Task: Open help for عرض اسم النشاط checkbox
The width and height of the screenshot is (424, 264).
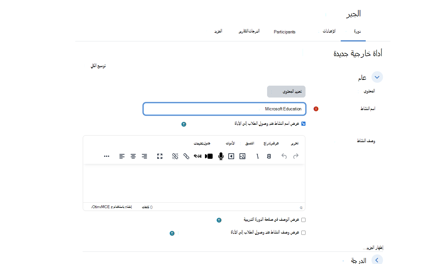Action: click(184, 124)
